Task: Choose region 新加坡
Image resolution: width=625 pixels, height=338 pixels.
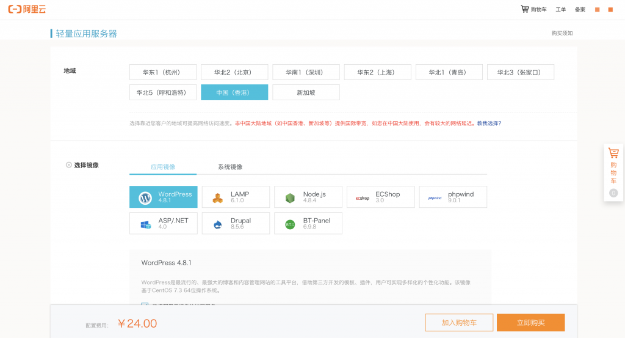Action: (306, 92)
